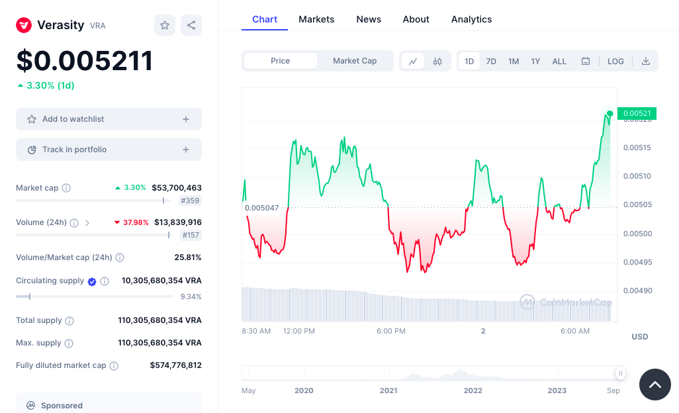Click the Verasity logo icon
This screenshot has width=679, height=413.
click(x=24, y=25)
